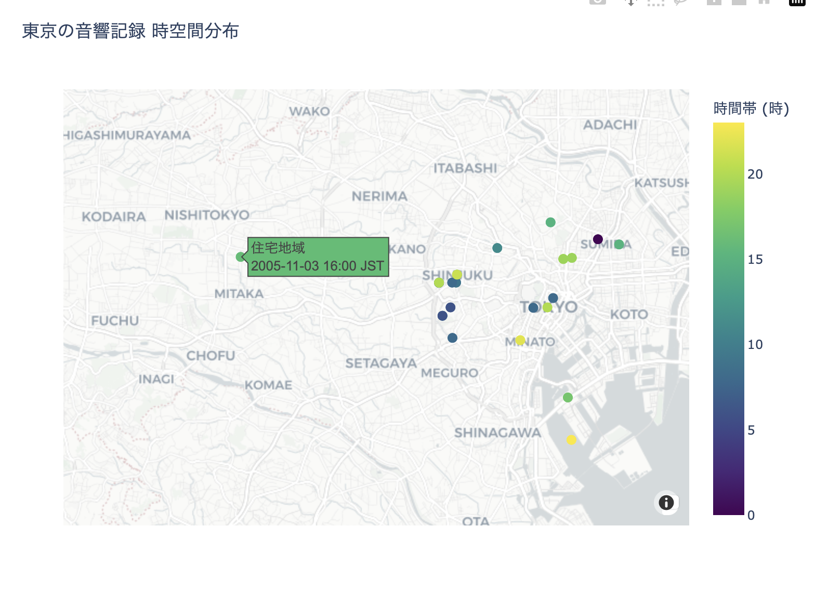Click the colorbar tick label 0
This screenshot has width=815, height=594.
tap(751, 516)
